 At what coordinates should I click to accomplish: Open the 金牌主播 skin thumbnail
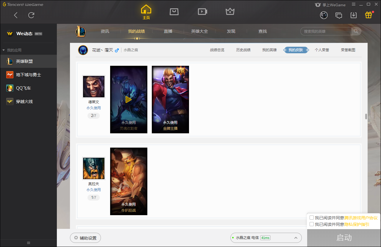(170, 99)
